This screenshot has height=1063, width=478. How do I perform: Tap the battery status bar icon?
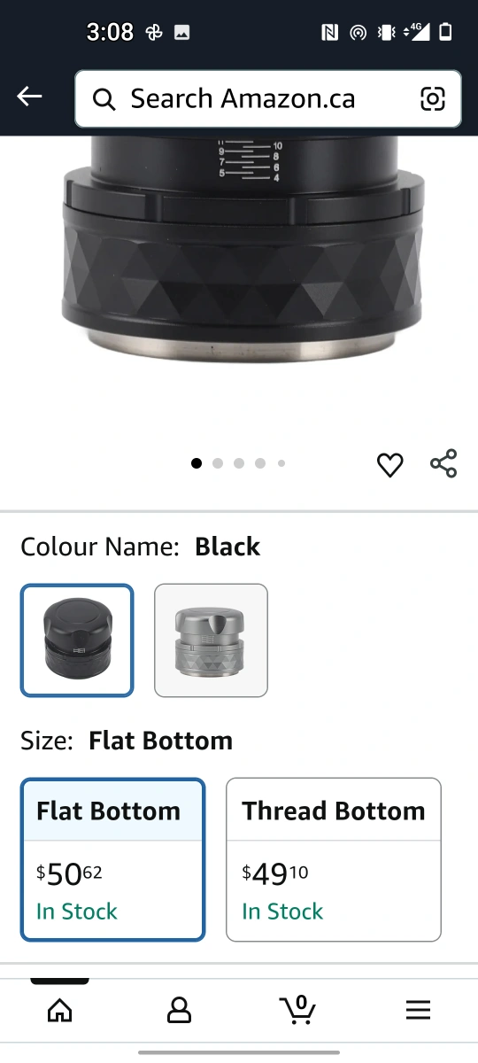click(x=445, y=33)
